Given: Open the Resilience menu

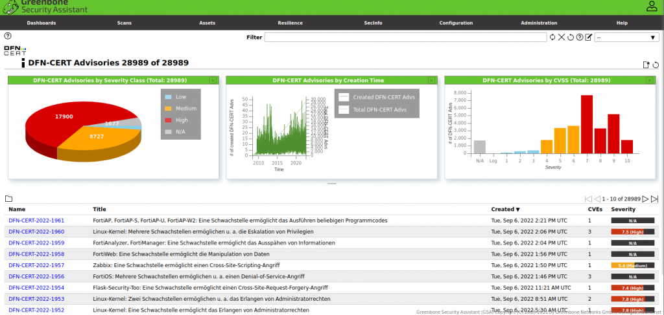Looking at the screenshot, I should 290,23.
